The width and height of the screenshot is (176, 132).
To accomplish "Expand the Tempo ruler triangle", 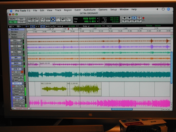I will click(x=10, y=35).
